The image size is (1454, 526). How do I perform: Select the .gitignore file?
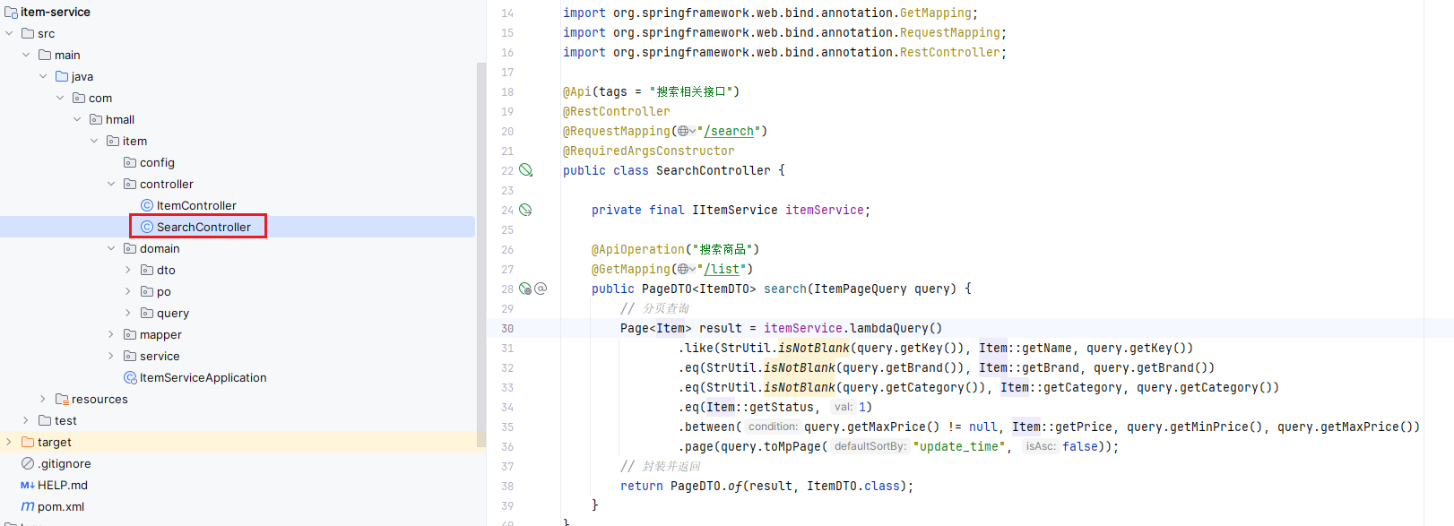(x=65, y=463)
